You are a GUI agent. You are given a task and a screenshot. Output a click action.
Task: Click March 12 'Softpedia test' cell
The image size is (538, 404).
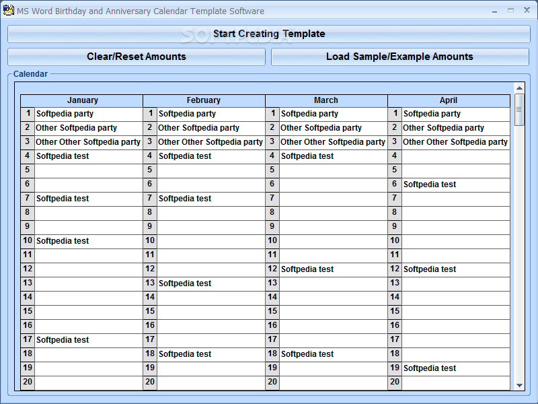pos(334,270)
